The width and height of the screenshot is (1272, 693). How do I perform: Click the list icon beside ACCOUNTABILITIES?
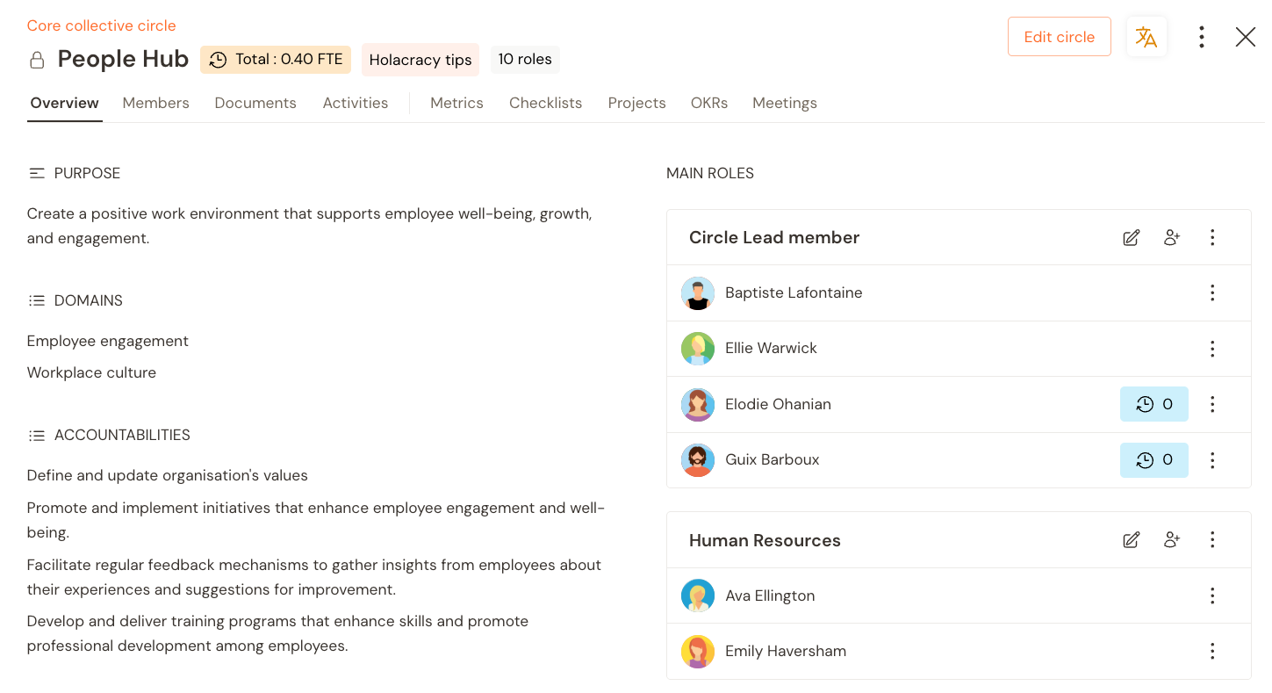(x=37, y=434)
